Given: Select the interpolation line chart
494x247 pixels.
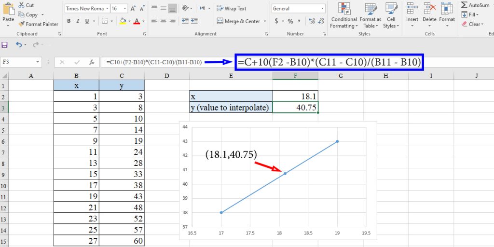Looking at the screenshot, I should point(278,180).
